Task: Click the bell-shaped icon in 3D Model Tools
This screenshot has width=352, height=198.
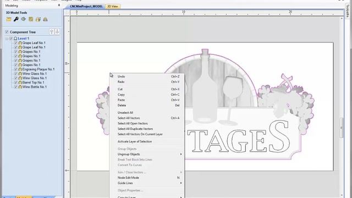Action: click(45, 19)
